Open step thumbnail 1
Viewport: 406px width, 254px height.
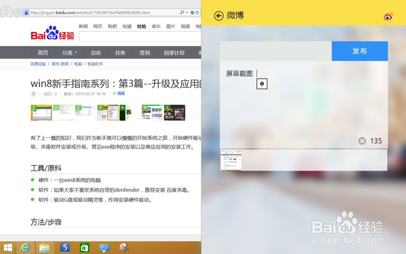tap(41, 113)
